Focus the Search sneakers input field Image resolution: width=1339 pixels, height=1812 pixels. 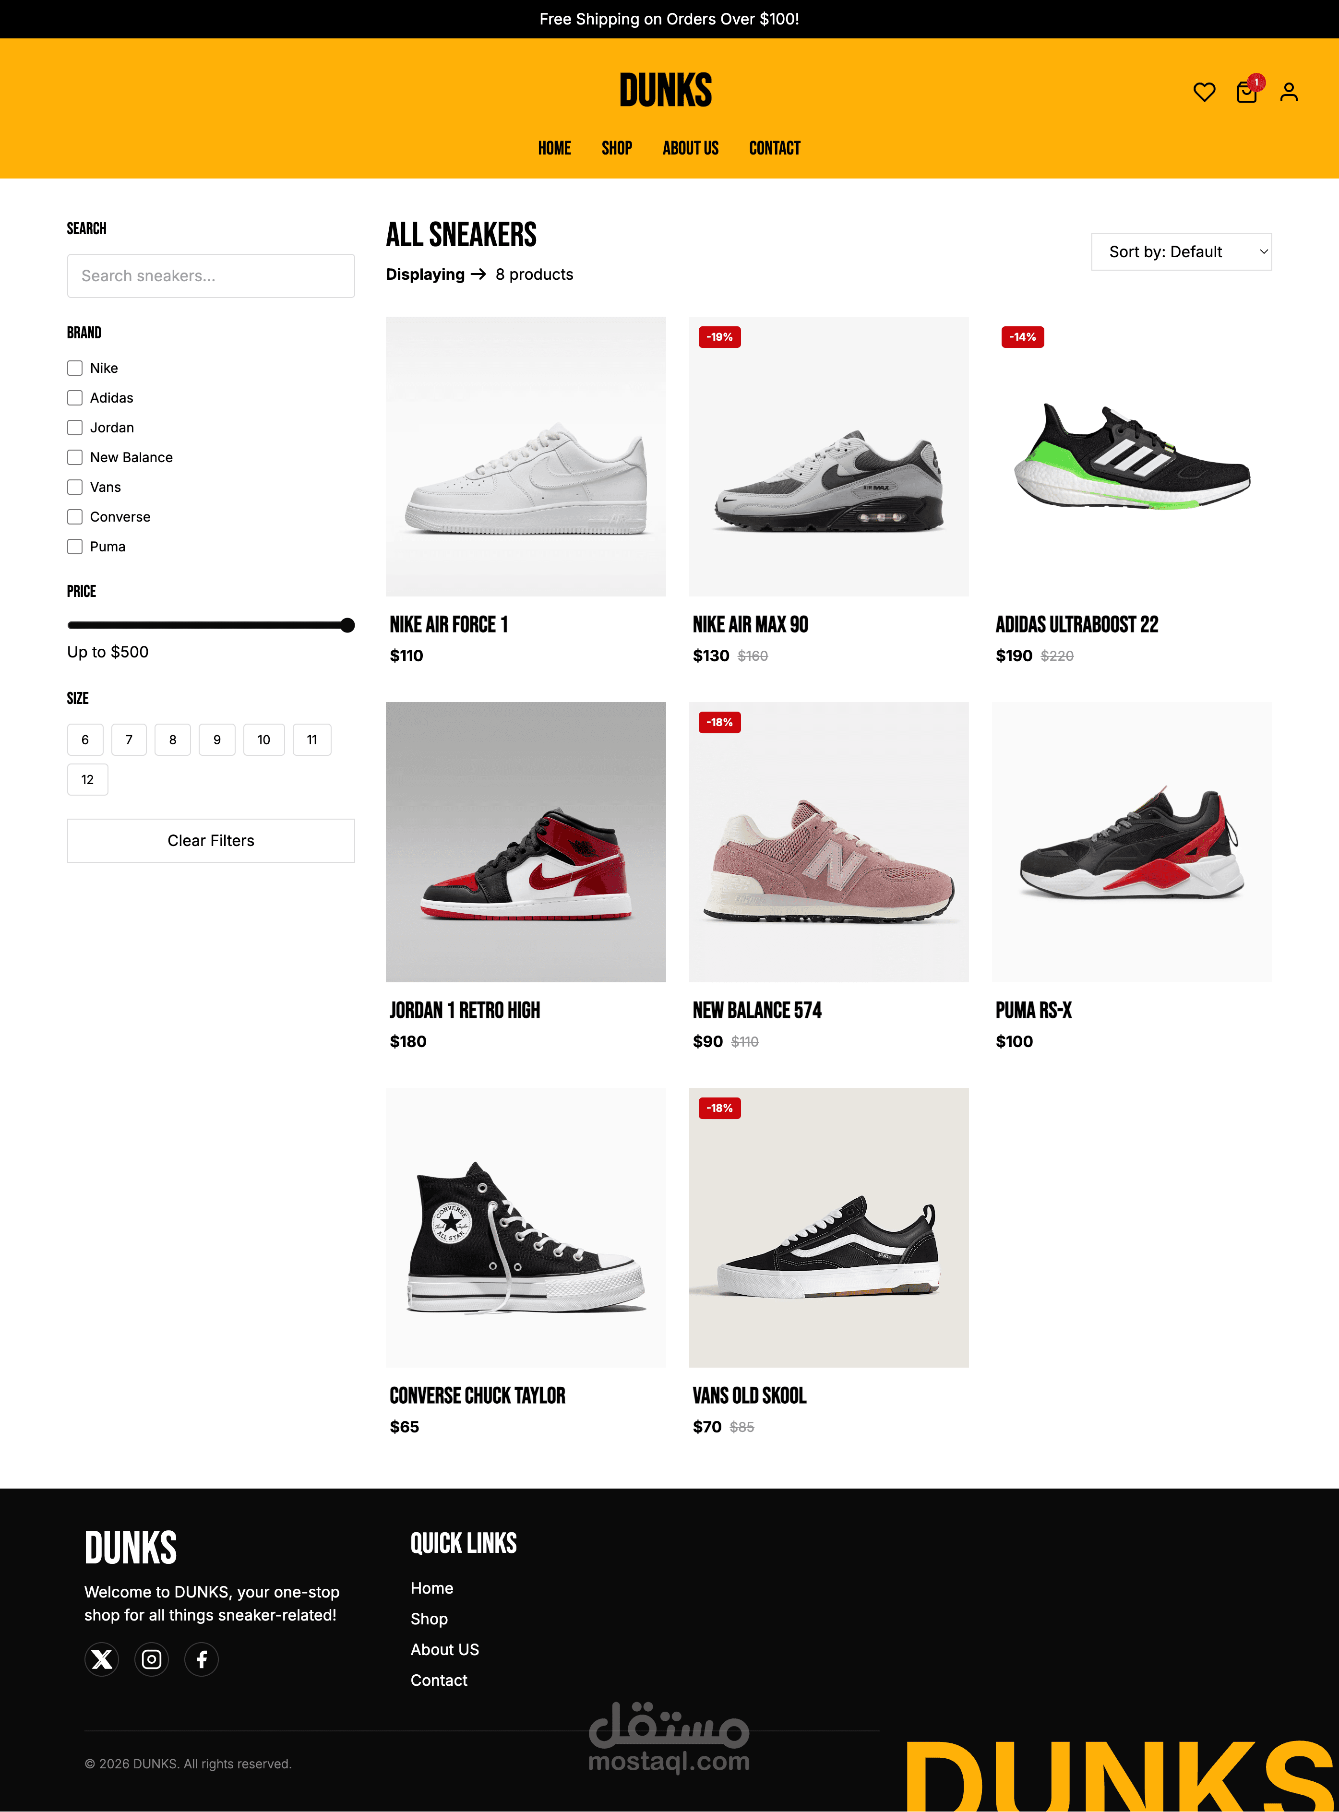[211, 275]
